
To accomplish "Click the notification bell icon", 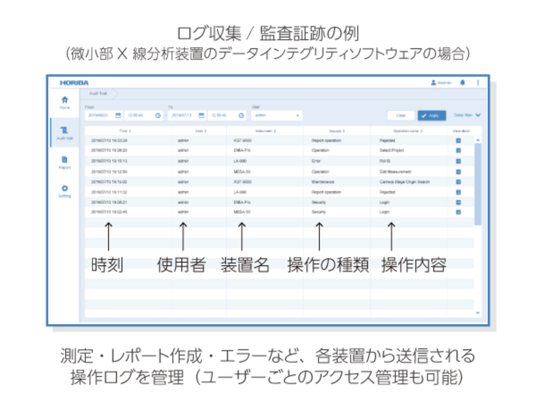I will point(463,83).
